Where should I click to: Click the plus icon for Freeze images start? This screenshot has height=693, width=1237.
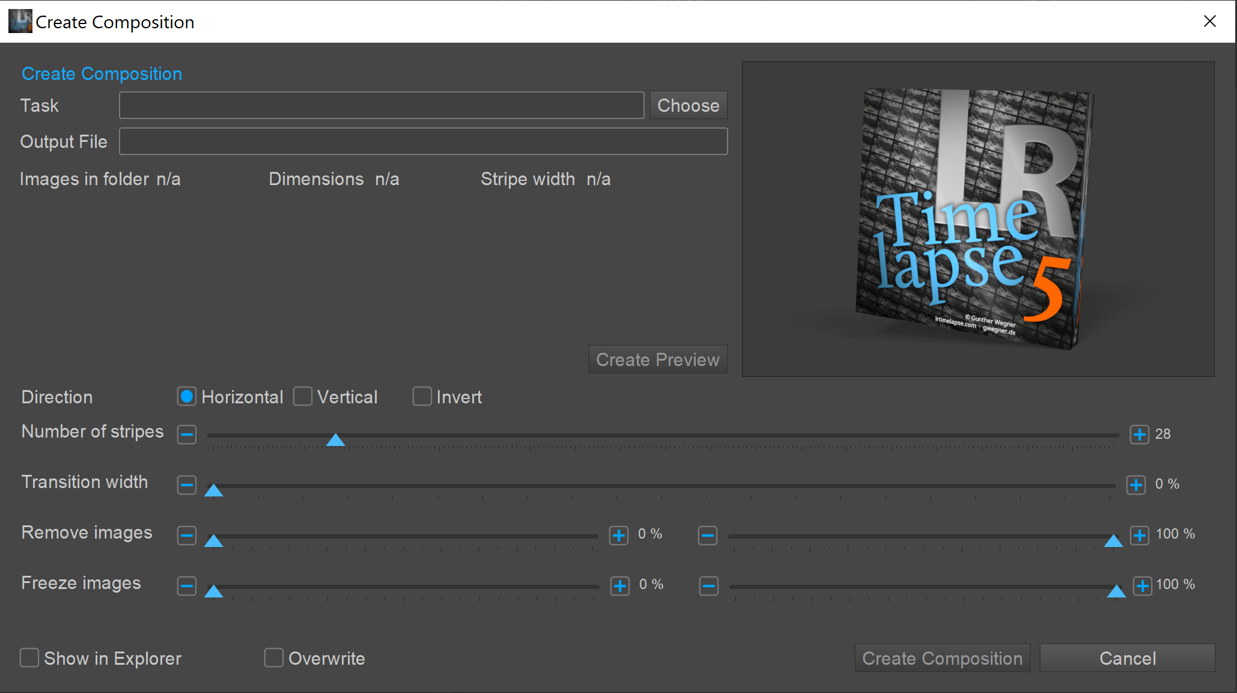coord(619,585)
